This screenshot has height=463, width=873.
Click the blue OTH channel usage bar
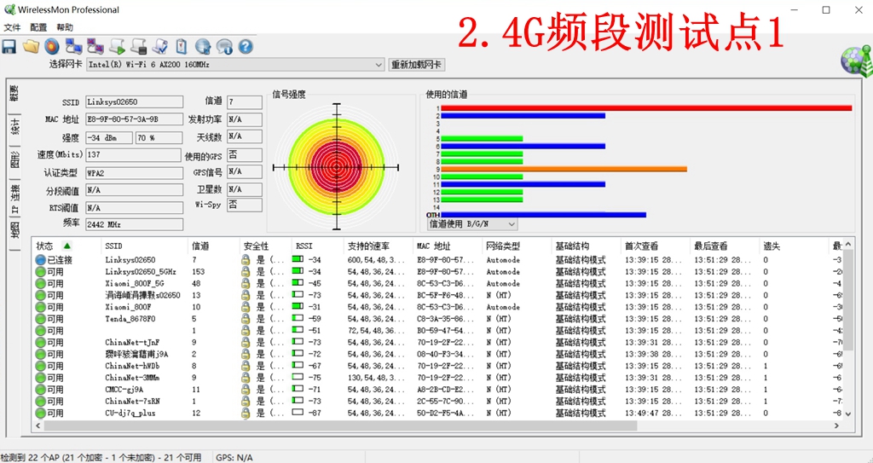pos(543,215)
